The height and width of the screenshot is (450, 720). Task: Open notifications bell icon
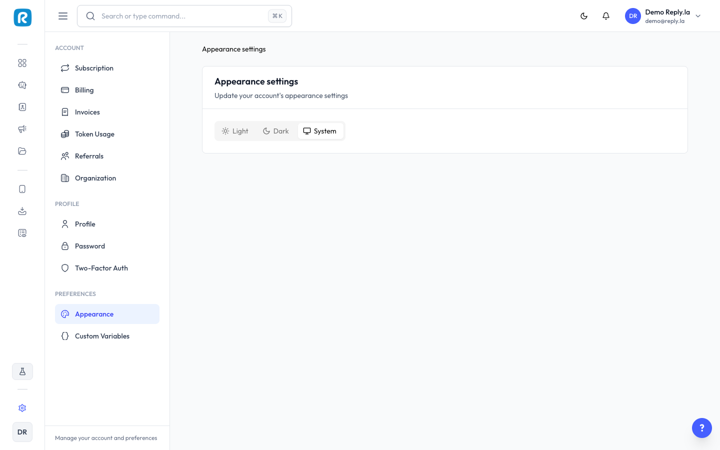[606, 16]
